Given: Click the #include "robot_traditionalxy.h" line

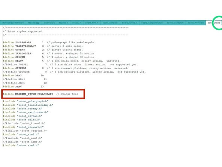Looking at the screenshot, I should (28, 105).
